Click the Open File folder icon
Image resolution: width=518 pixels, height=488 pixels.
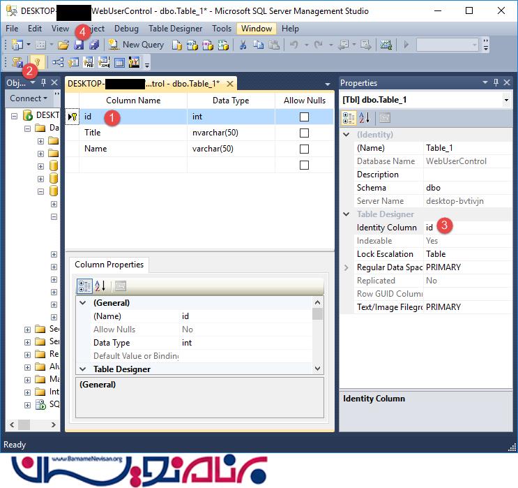[x=63, y=45]
